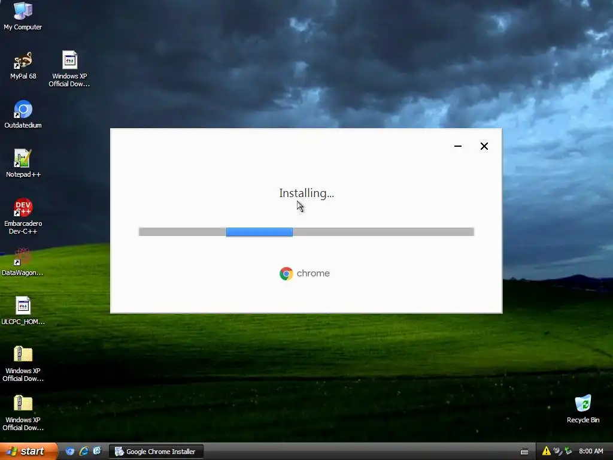
Task: Open the Windows start menu
Action: [x=29, y=451]
